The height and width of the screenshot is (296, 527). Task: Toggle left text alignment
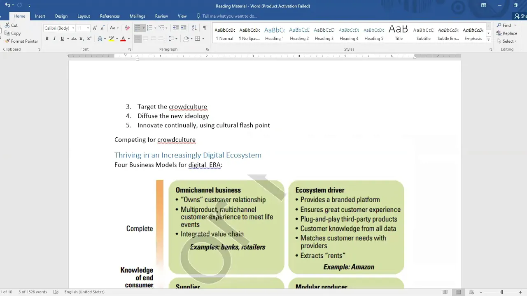coord(138,39)
